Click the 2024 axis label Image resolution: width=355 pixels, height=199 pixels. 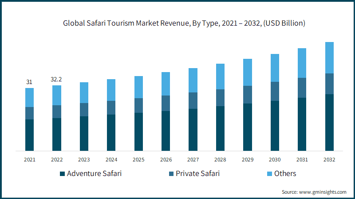(x=111, y=160)
